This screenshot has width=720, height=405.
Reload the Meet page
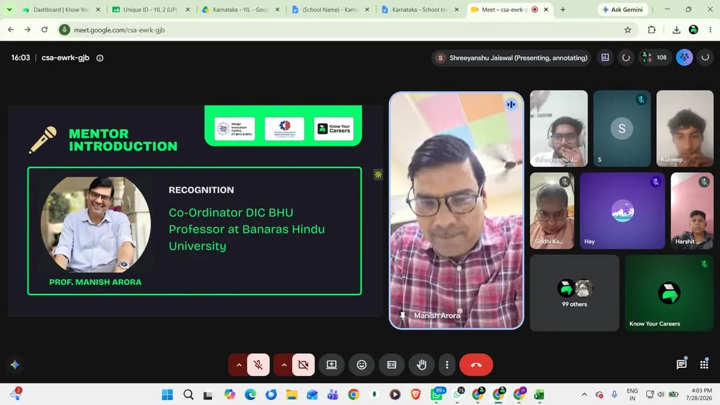point(44,29)
